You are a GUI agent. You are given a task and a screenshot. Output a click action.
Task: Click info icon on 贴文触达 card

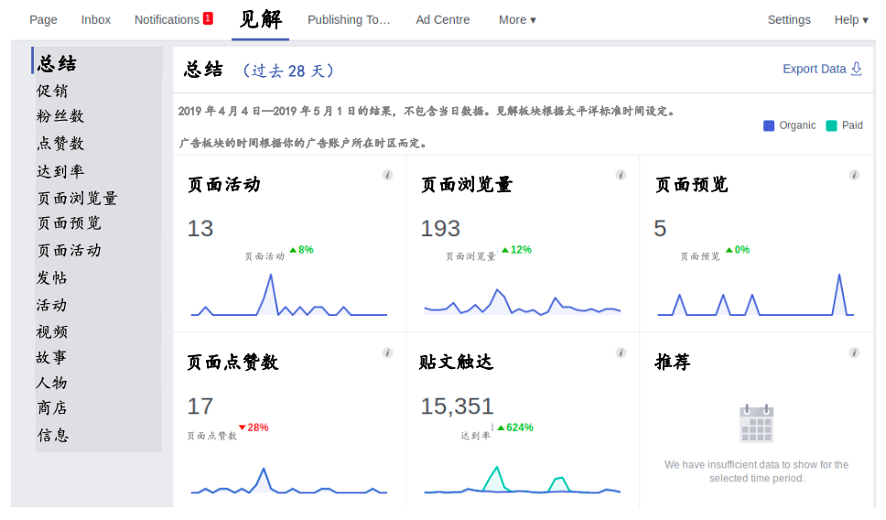click(621, 352)
